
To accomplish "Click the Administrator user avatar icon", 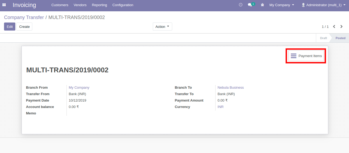I will (303, 5).
